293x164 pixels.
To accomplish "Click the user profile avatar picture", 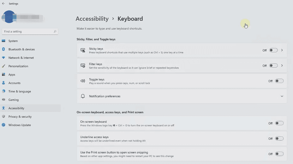I will pos(9,17).
